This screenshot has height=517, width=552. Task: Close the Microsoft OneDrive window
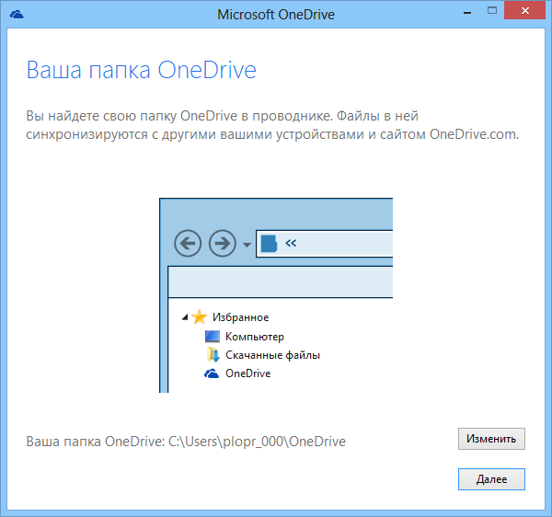(x=525, y=11)
